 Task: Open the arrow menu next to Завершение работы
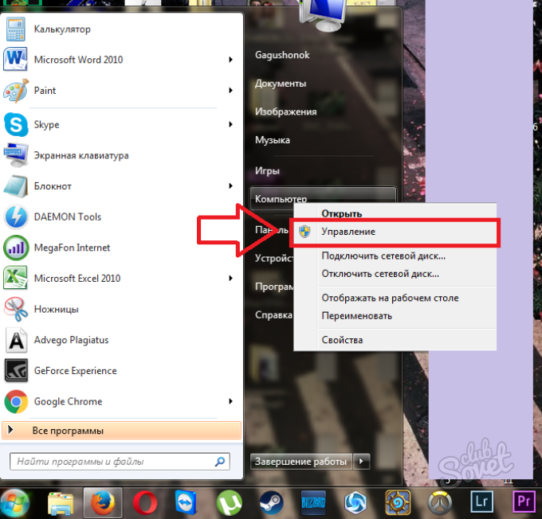click(x=362, y=461)
